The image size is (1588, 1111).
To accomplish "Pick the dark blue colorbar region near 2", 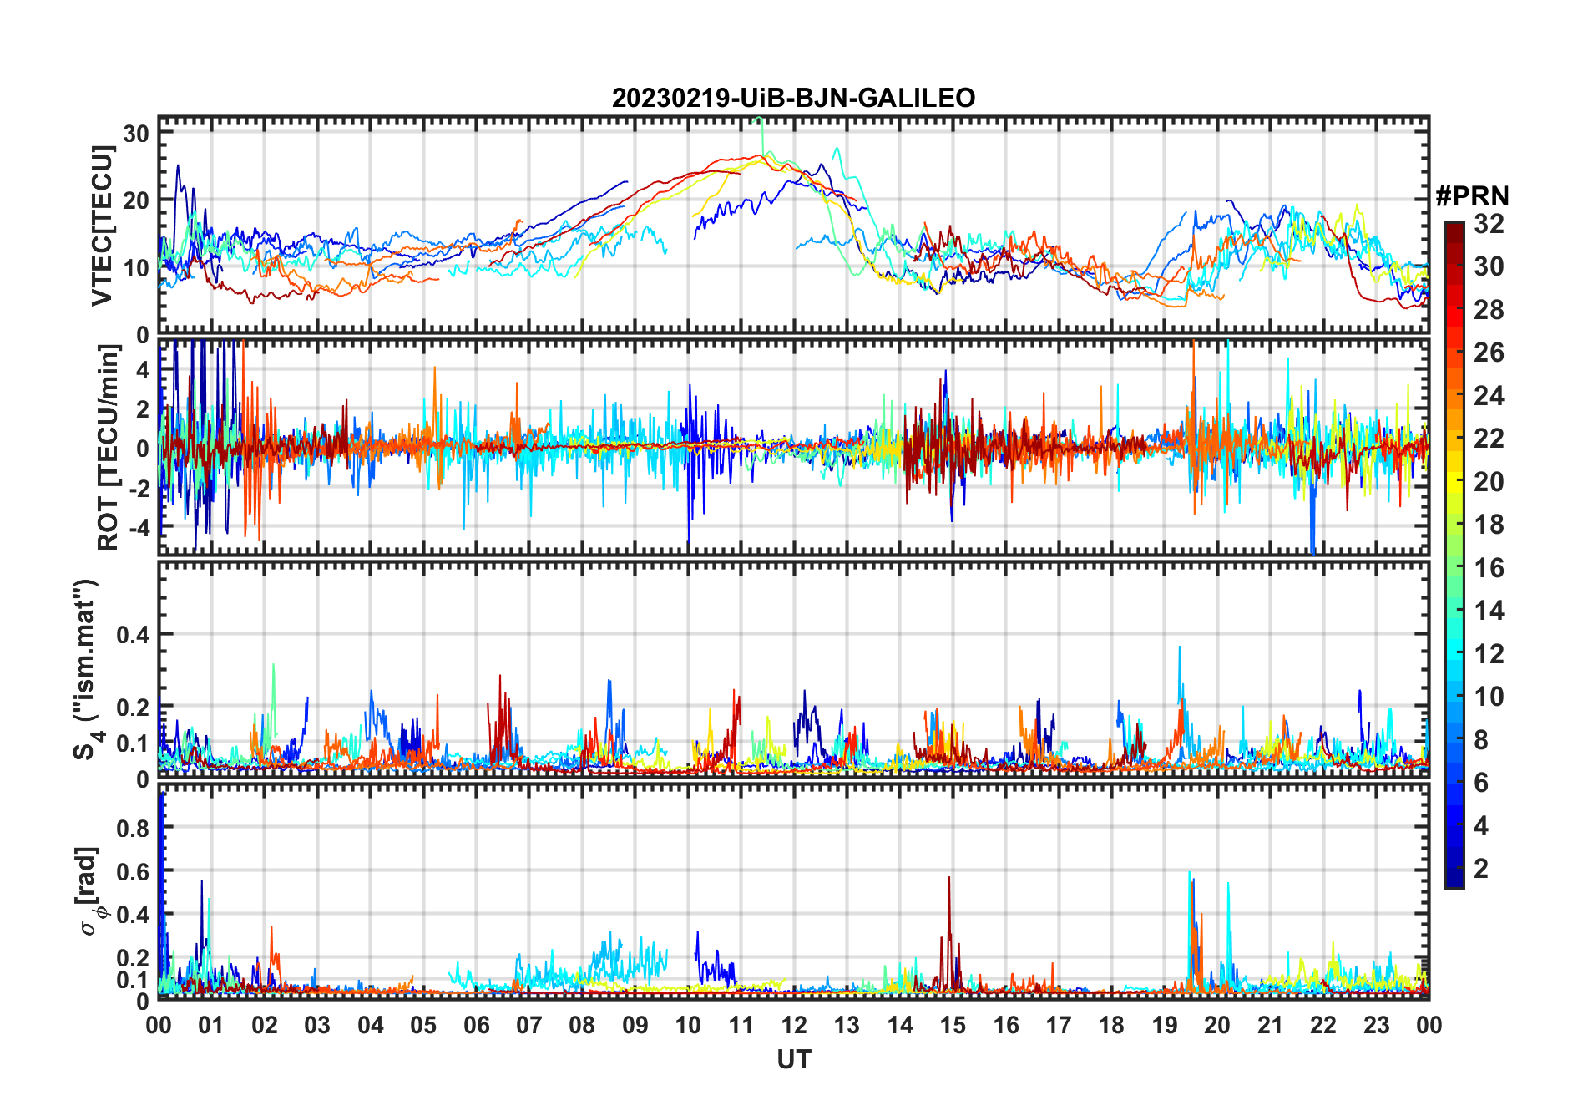I will tap(1454, 869).
